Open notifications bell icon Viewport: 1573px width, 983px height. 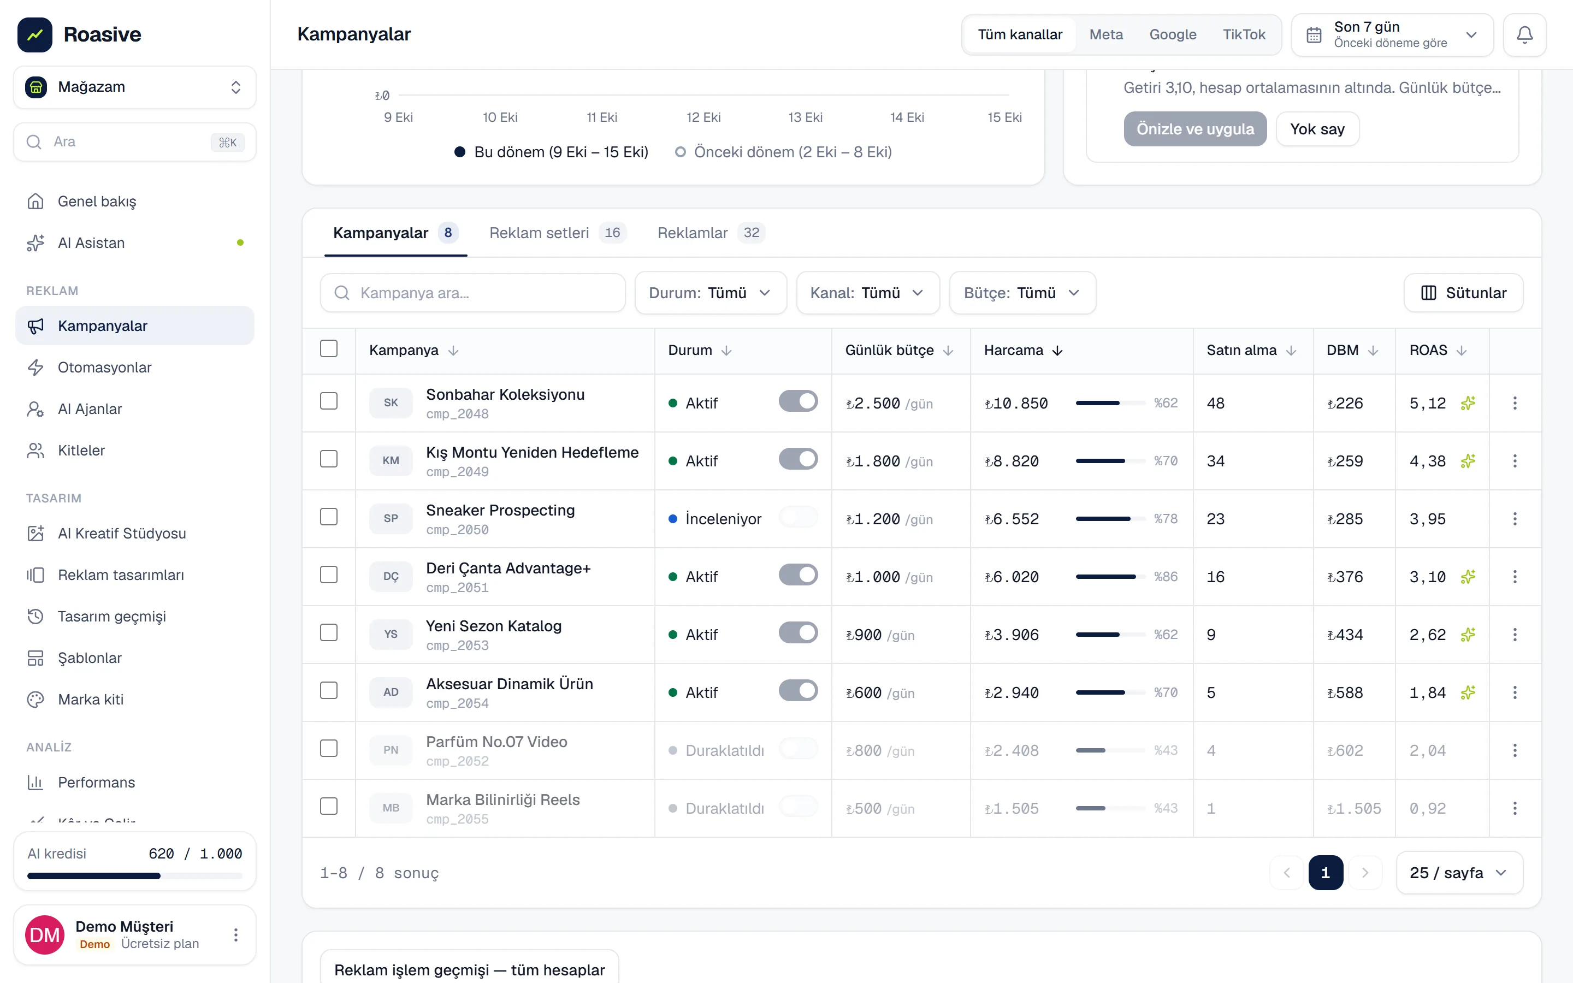tap(1524, 34)
